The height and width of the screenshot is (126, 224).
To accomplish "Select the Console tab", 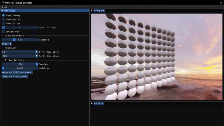I will [99, 103].
